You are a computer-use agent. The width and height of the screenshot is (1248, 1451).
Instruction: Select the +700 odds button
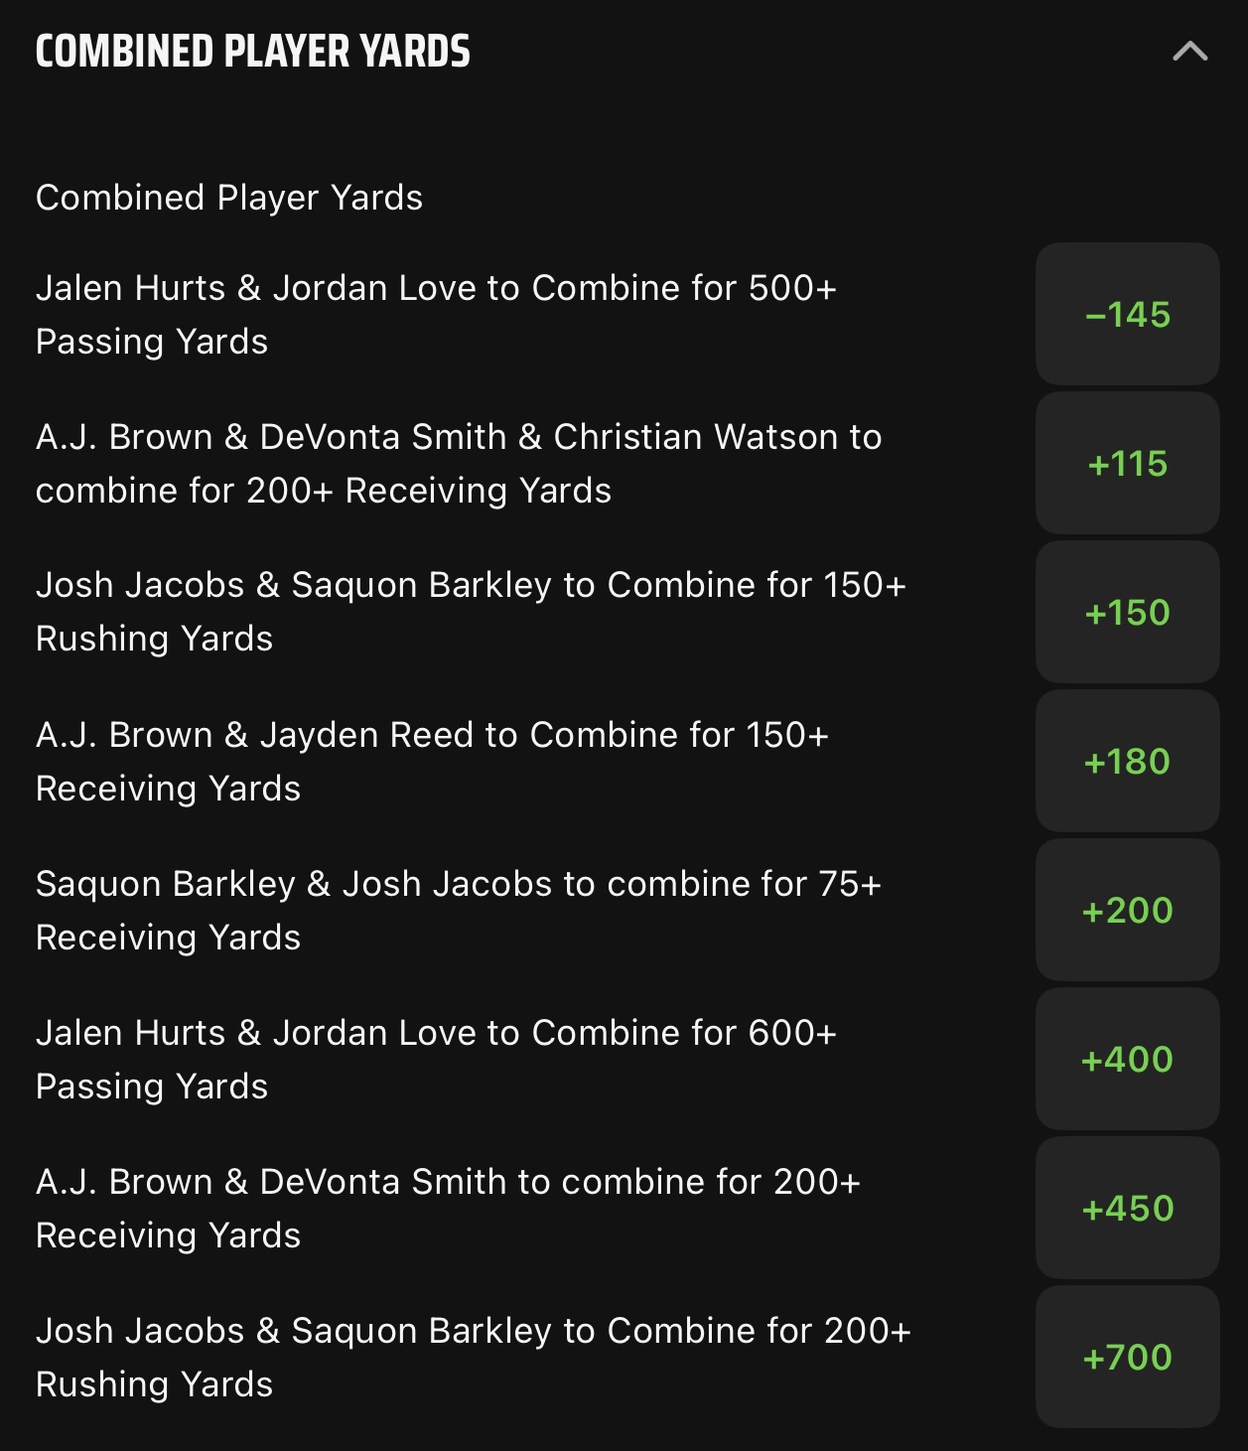pos(1127,1357)
